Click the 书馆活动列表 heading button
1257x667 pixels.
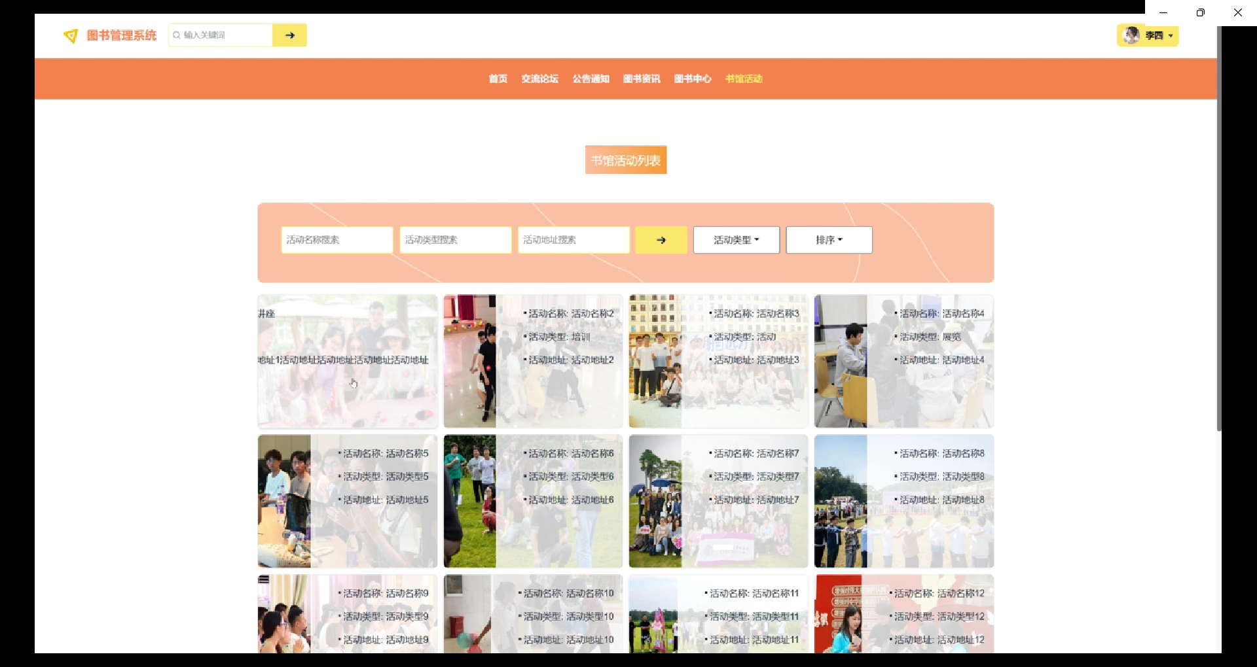pyautogui.click(x=626, y=160)
